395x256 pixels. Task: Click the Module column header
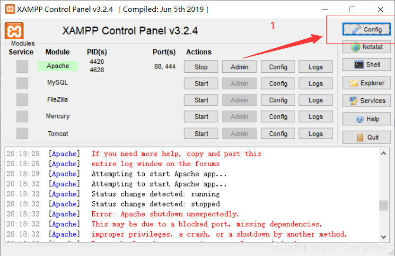point(57,52)
